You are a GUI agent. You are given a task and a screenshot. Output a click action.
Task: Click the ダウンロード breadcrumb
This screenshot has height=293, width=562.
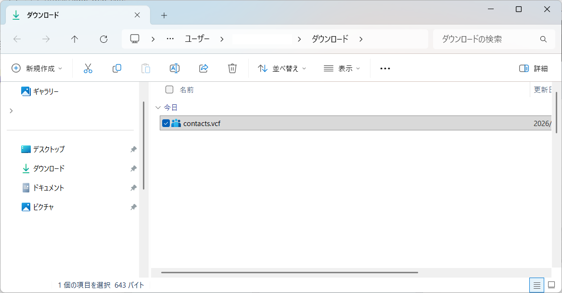(x=330, y=38)
